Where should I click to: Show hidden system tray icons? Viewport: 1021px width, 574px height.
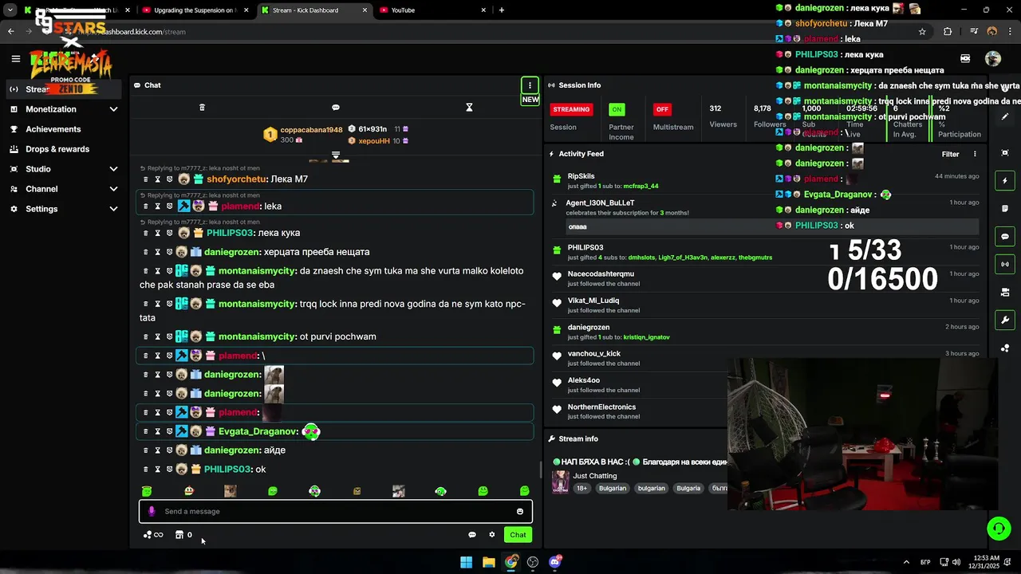pyautogui.click(x=906, y=562)
